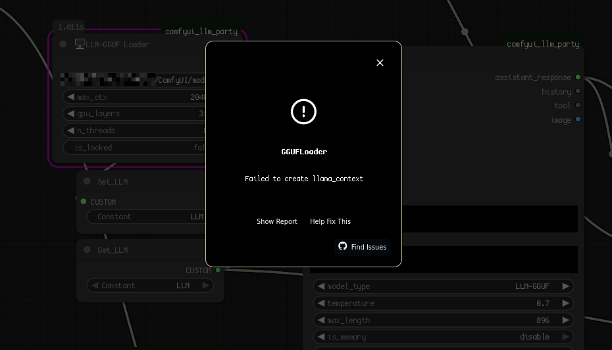The image size is (612, 350).
Task: Click temperature value 0.7
Action: click(542, 303)
